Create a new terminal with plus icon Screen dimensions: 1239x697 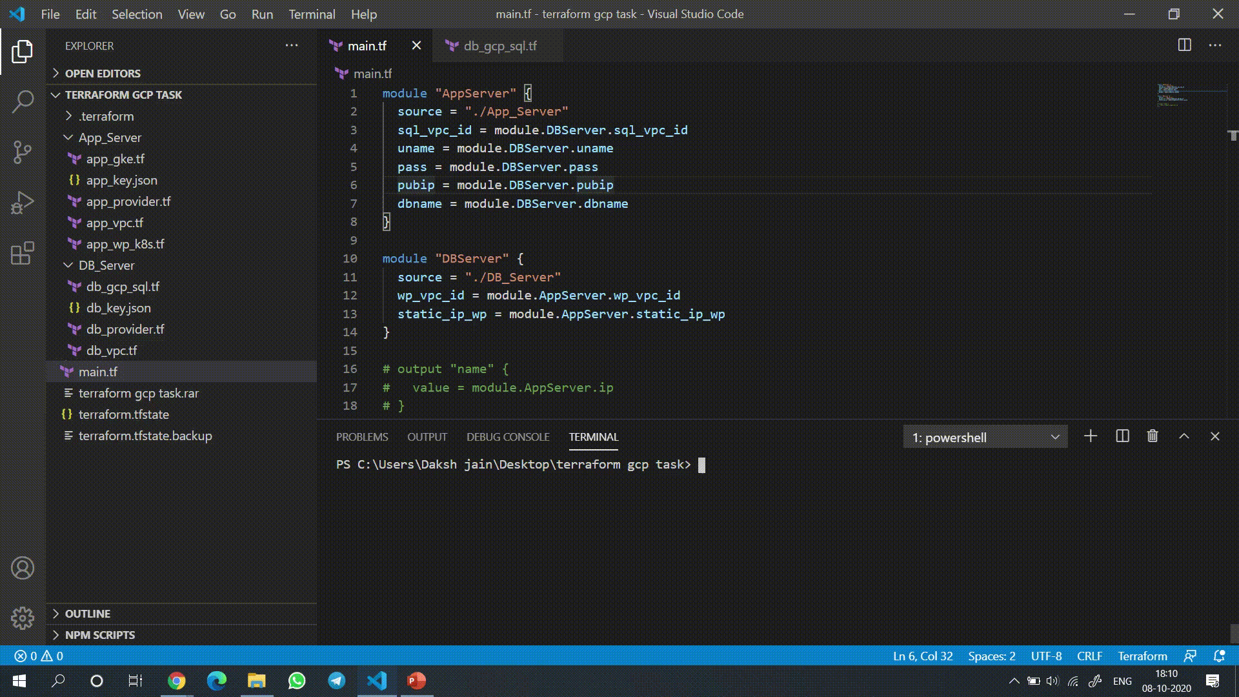click(x=1091, y=436)
